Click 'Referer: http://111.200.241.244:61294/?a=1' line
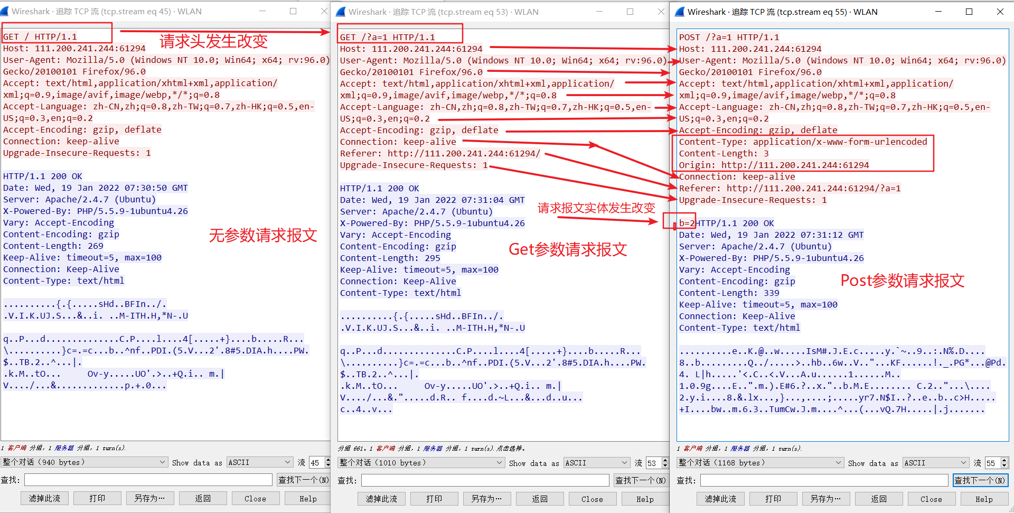This screenshot has width=1014, height=513. 790,188
